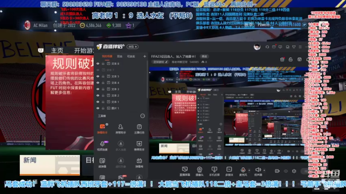This screenshot has width=346, height=194.
Task: Open the gear settings beside 弹幕助手
Action: 107,125
